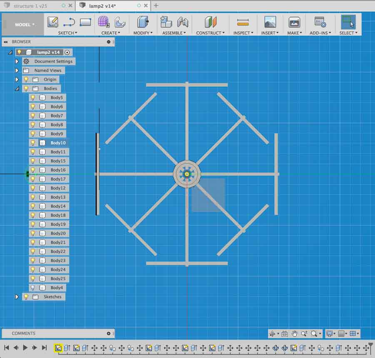Image resolution: width=375 pixels, height=358 pixels.
Task: Toggle visibility of the Sketches folder
Action: point(26,297)
